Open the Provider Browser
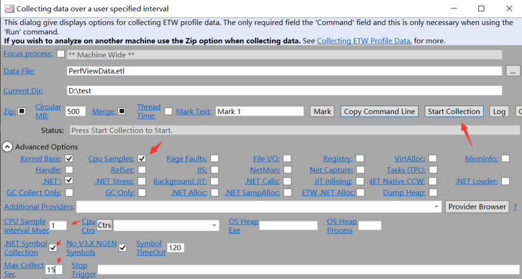Viewport: 522px width, 279px height. pos(477,207)
